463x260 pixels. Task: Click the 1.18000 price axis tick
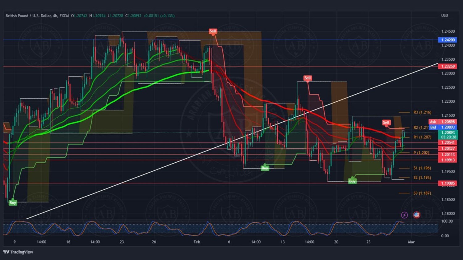click(x=448, y=213)
